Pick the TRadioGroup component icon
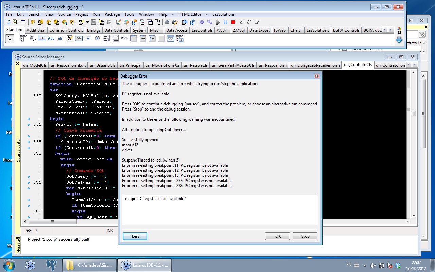Screen dimensions: 435x272 tap(143, 38)
